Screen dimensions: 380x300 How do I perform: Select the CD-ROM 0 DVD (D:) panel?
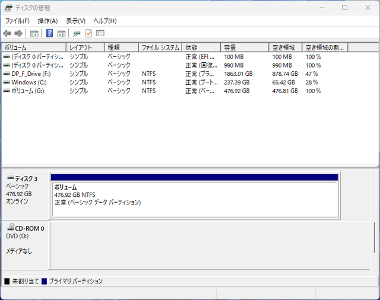[x=26, y=245]
